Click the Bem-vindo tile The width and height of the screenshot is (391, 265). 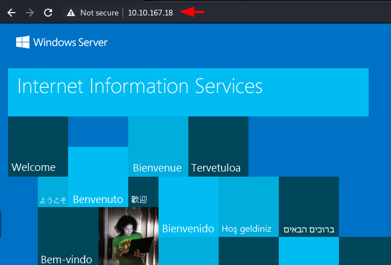68,236
